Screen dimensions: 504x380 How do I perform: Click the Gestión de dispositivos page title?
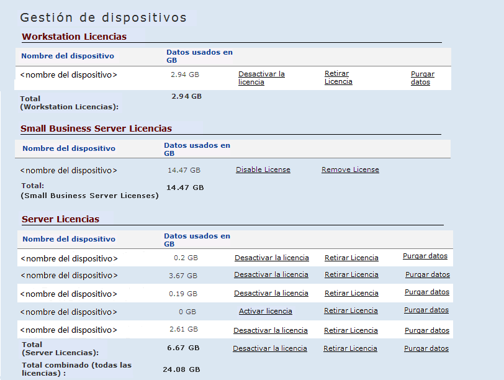103,17
